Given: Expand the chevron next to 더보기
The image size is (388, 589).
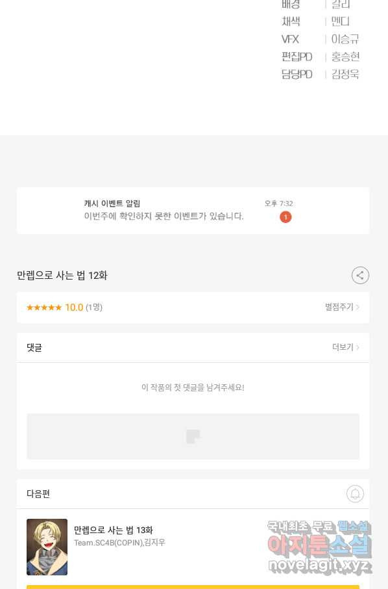Looking at the screenshot, I should click(x=358, y=347).
